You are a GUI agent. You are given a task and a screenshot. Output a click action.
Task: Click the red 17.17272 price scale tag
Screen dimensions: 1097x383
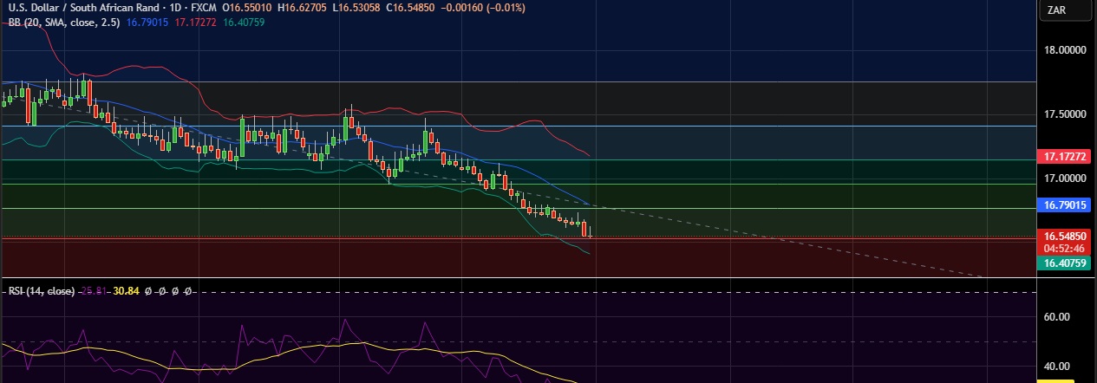(x=1066, y=158)
